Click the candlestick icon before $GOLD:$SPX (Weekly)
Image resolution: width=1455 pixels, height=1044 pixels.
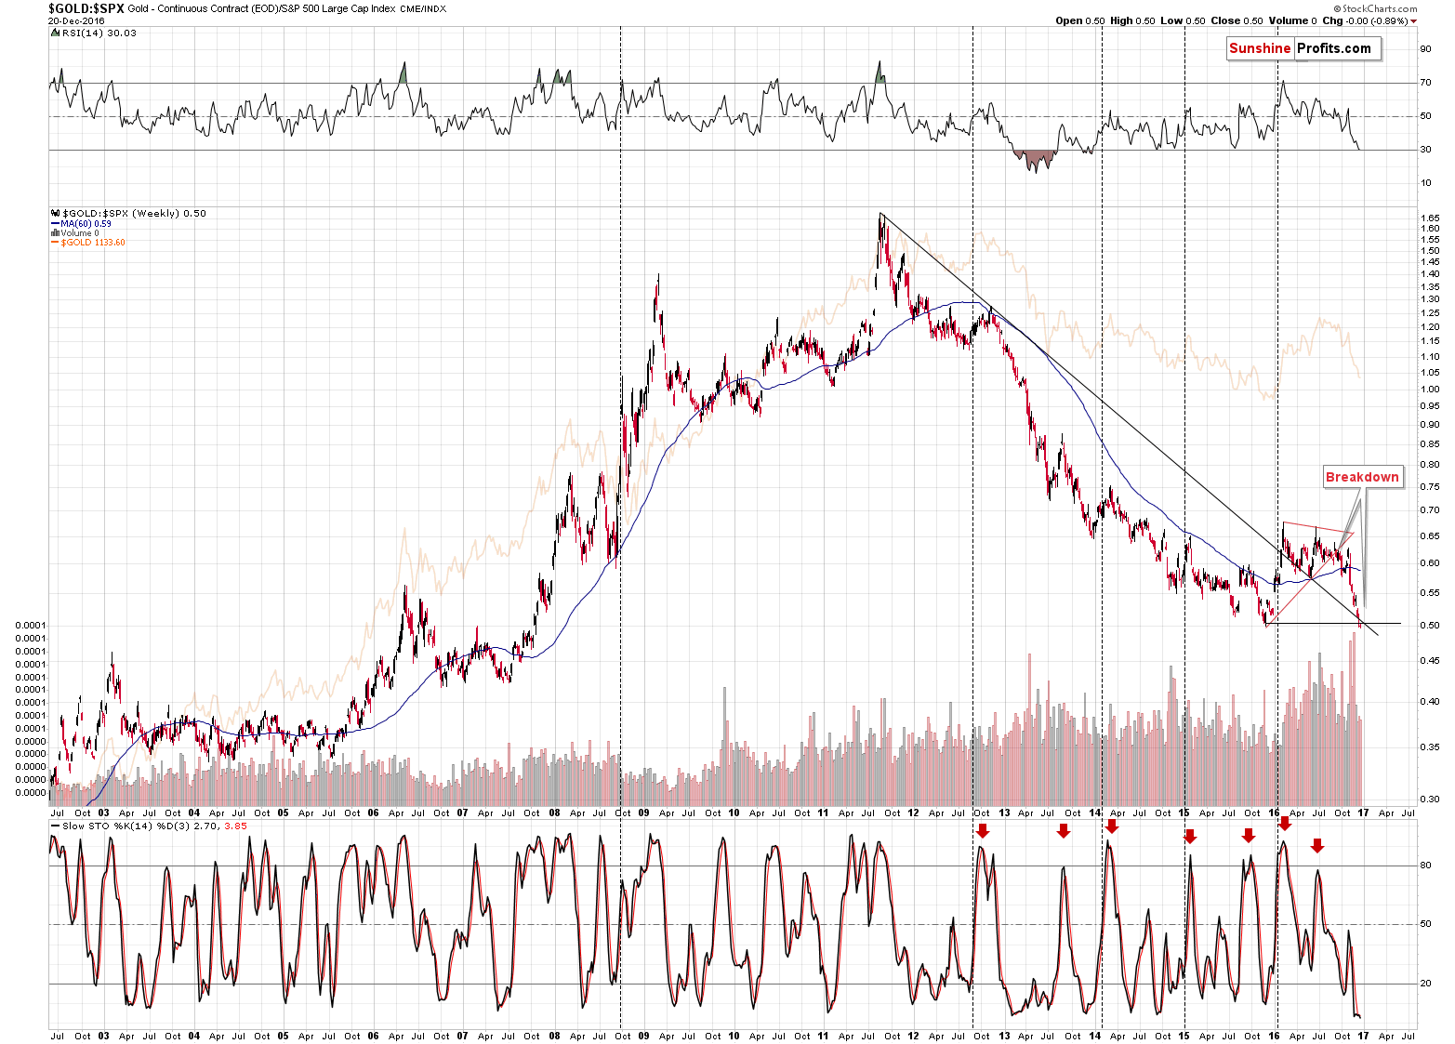(x=56, y=213)
